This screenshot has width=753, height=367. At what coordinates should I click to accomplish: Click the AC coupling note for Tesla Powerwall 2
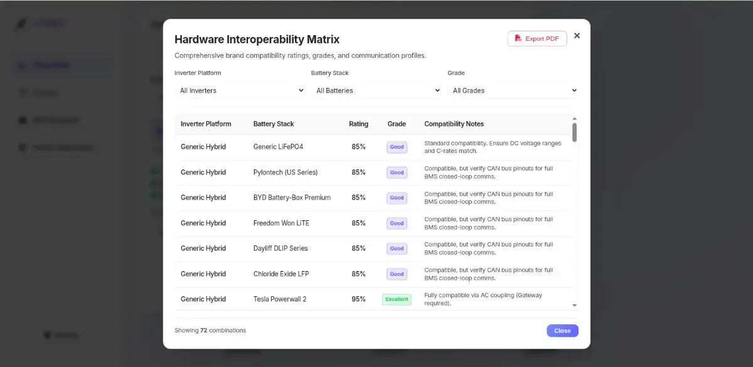(483, 299)
